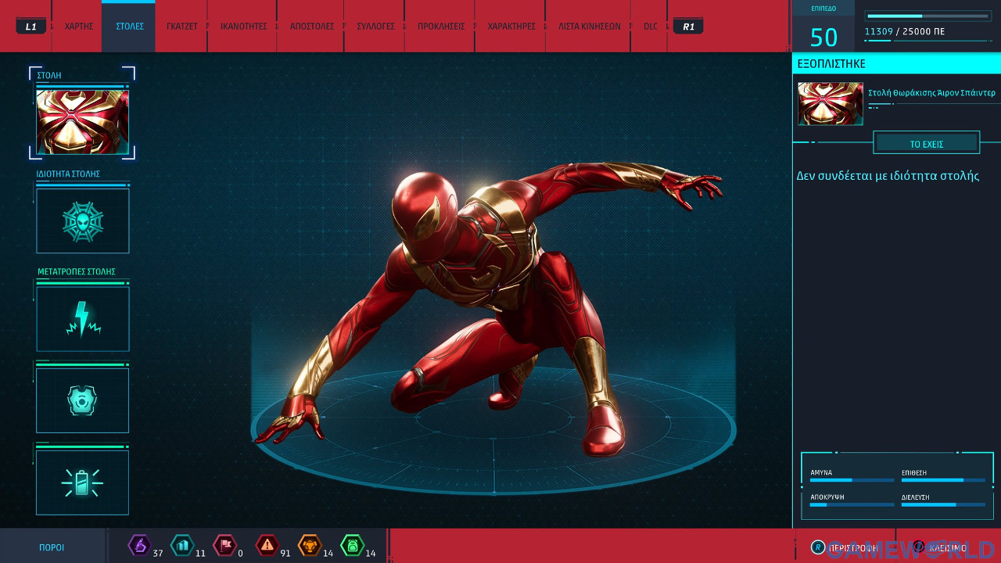Select the red warning crime token icon

tap(267, 545)
